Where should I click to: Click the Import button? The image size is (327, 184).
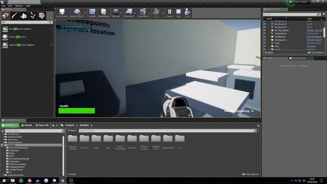point(27,125)
